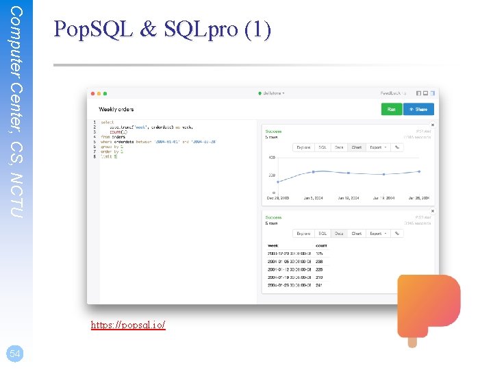
Task: Switch to Chart tab in table panel
Action: (x=357, y=234)
